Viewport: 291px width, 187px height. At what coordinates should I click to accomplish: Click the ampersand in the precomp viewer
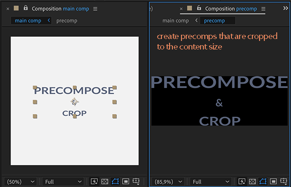click(219, 103)
